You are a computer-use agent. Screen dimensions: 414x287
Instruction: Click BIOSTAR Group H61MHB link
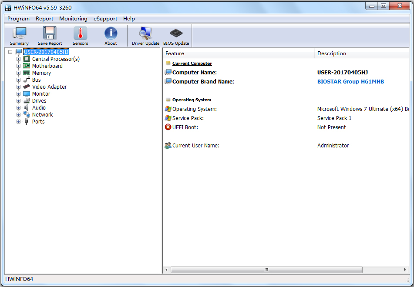tap(350, 82)
